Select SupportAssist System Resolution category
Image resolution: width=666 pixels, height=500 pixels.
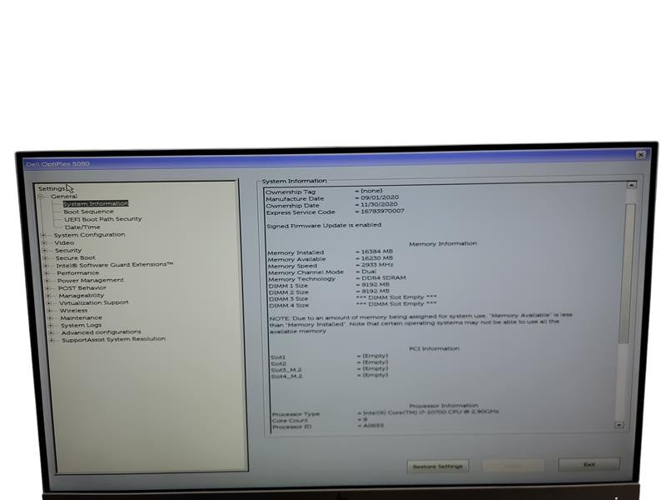click(x=113, y=339)
